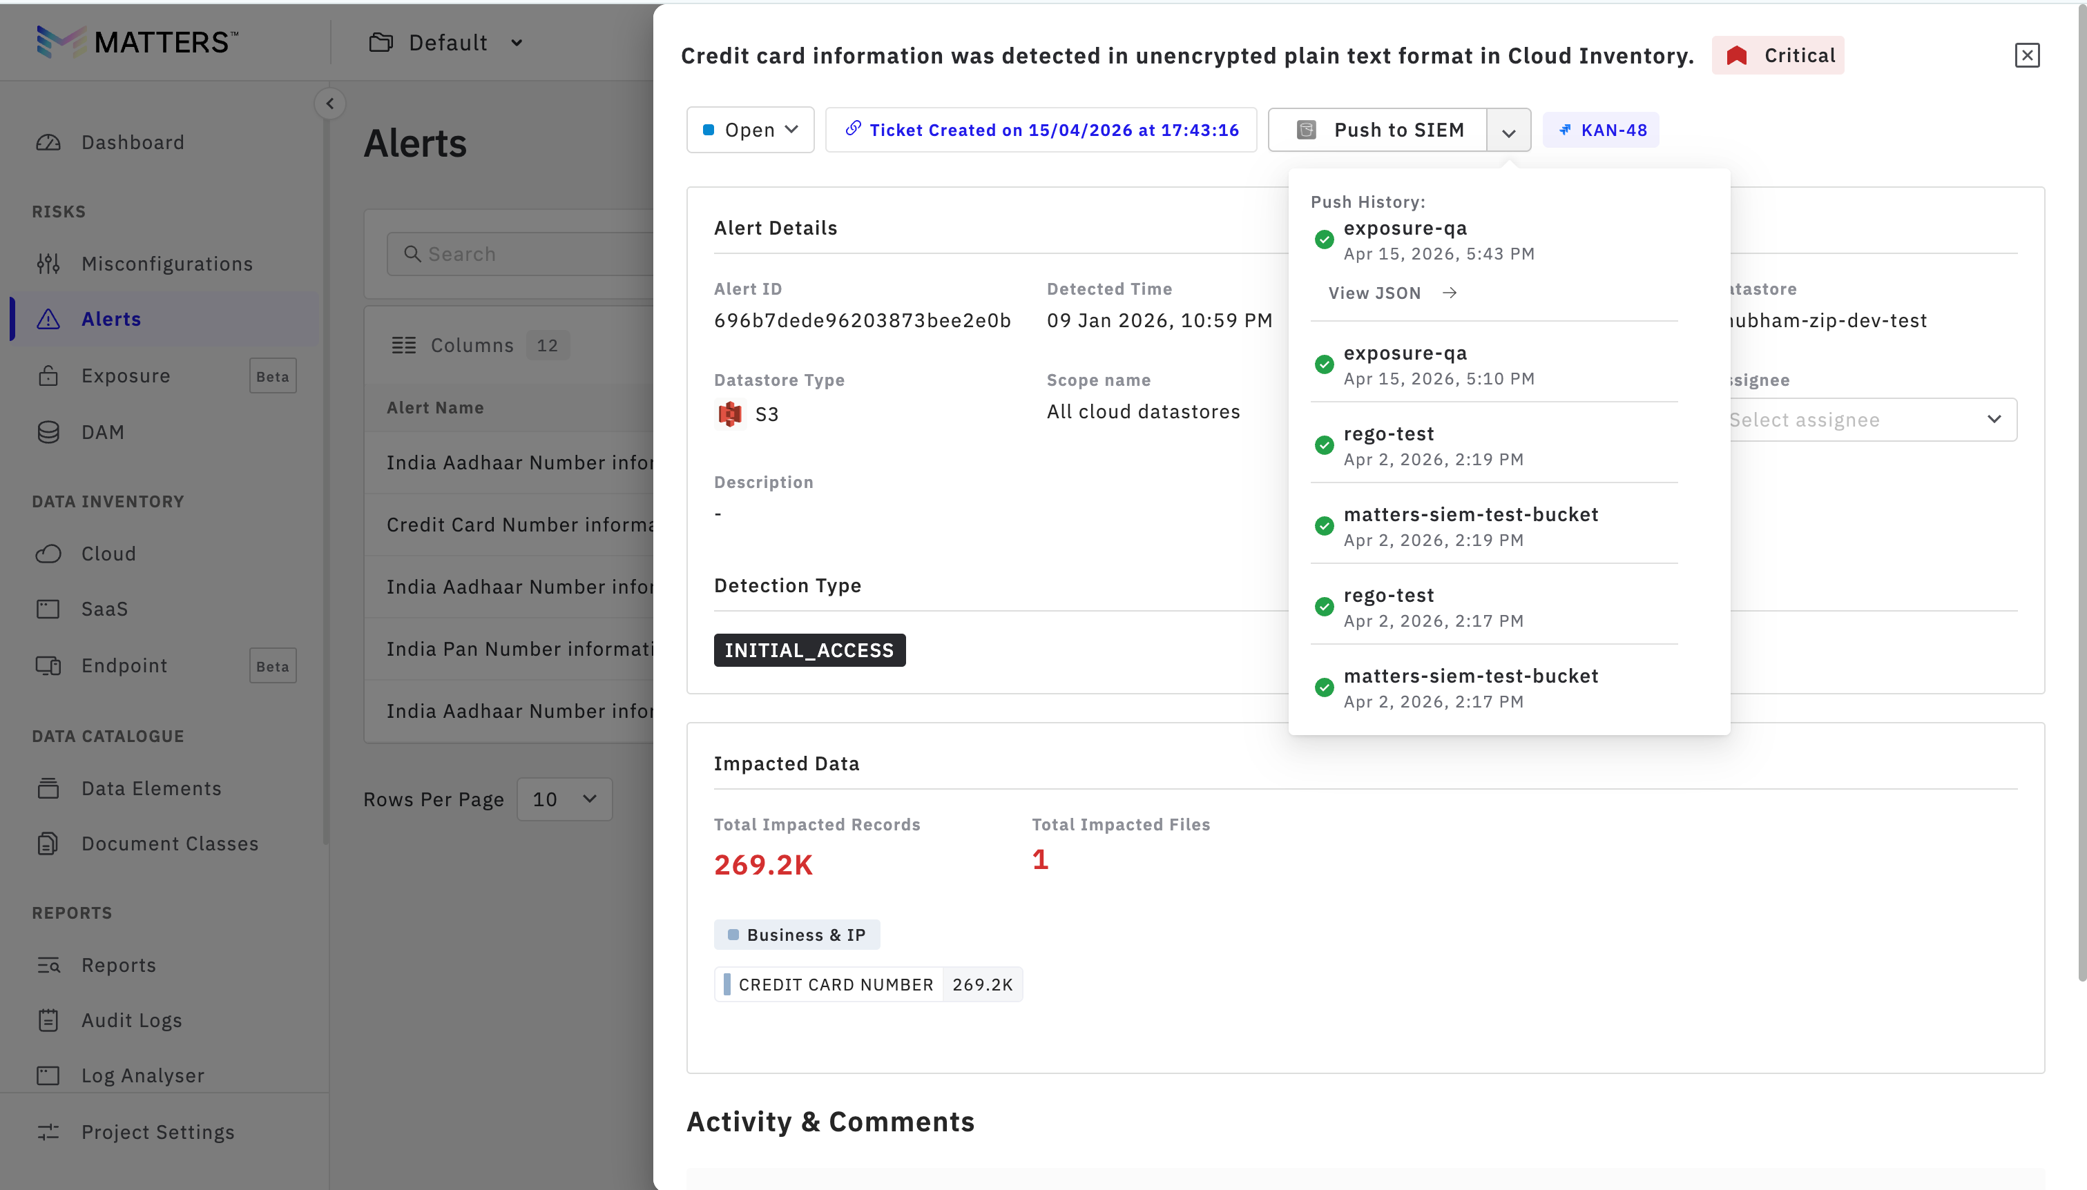Click the Exposure lock icon
Image resolution: width=2087 pixels, height=1190 pixels.
coord(48,376)
